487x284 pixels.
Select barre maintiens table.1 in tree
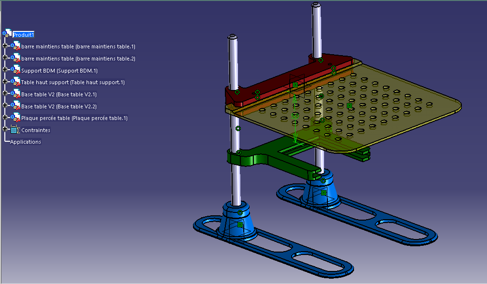78,46
